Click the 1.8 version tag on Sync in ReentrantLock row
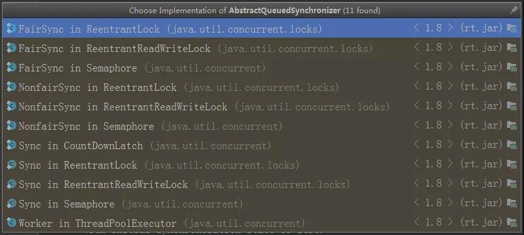Screen dimensions: 524x235 click(x=434, y=164)
